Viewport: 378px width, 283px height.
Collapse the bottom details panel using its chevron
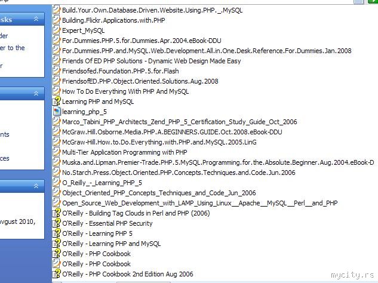(36, 186)
